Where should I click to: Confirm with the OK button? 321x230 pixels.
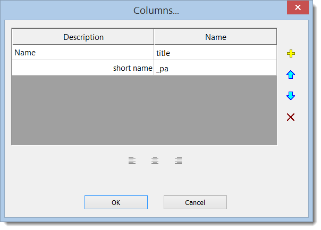coord(116,202)
